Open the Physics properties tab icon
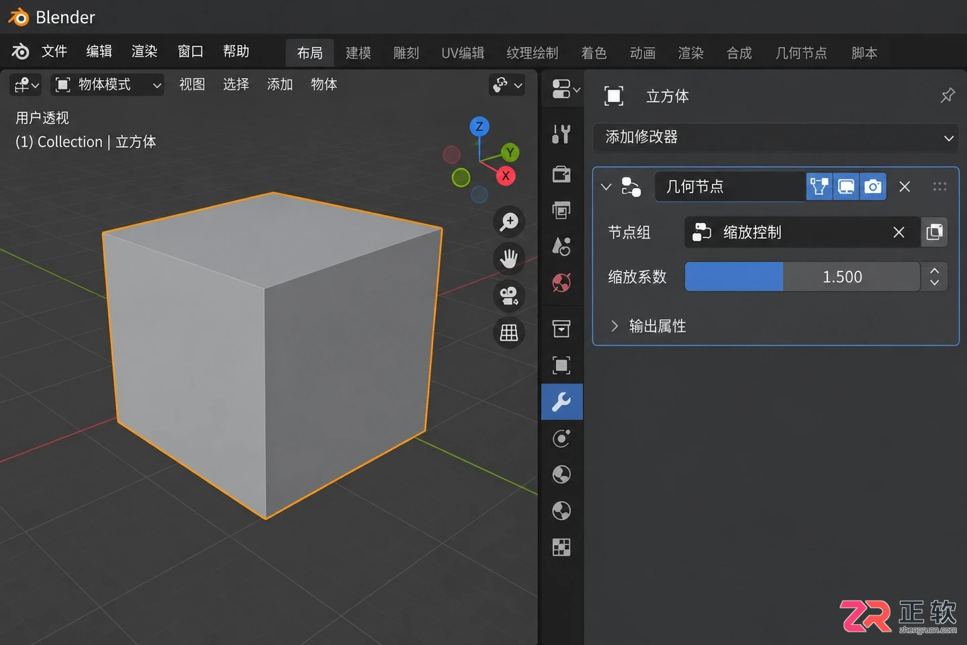The image size is (967, 645). [x=561, y=438]
